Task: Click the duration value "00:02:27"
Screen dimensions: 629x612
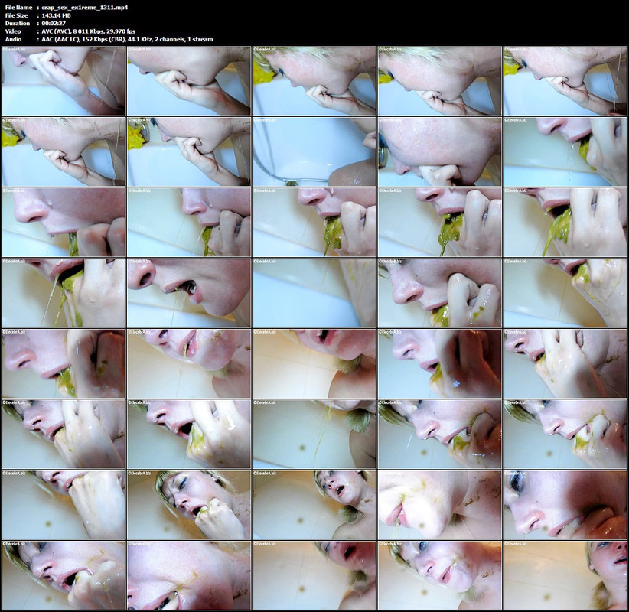Action: pos(54,23)
